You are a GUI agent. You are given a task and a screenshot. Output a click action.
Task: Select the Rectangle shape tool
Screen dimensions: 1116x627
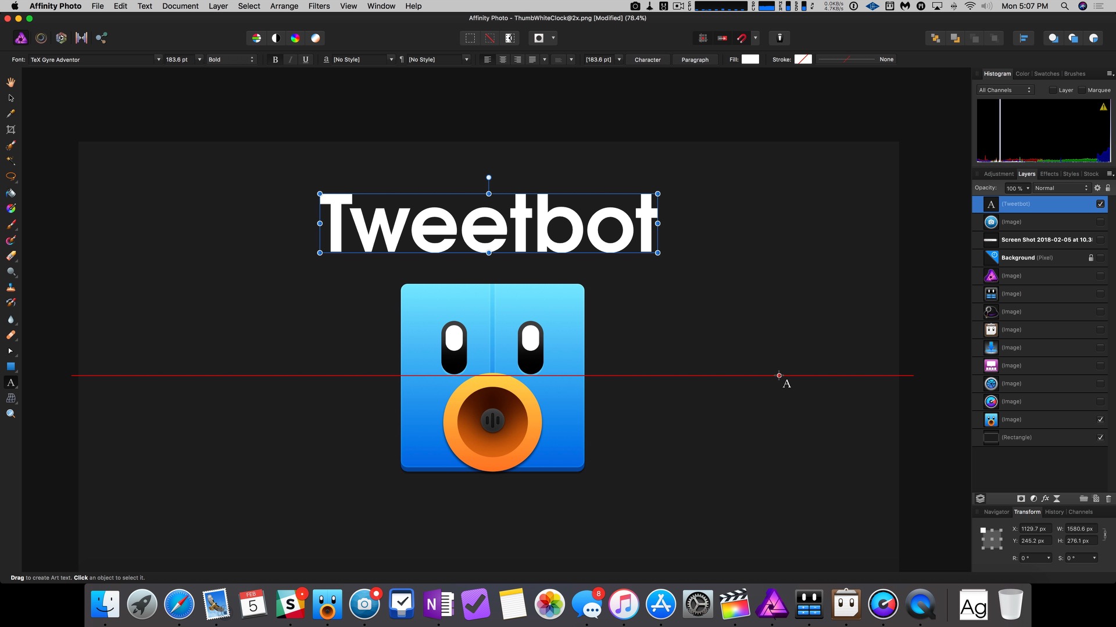pyautogui.click(x=10, y=367)
